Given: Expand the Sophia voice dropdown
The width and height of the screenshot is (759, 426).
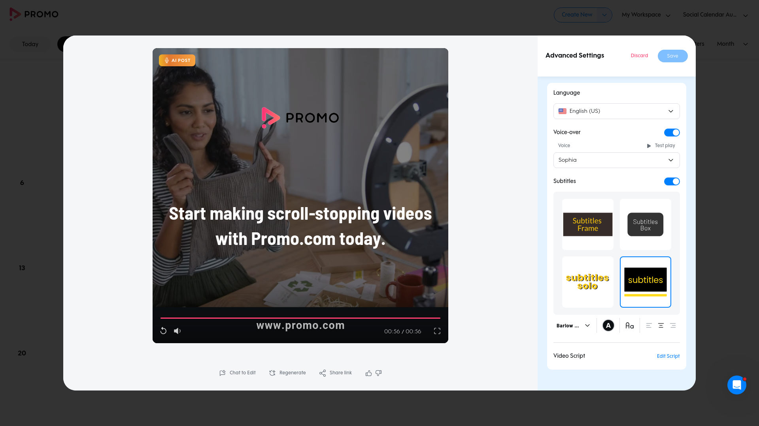Looking at the screenshot, I should click(616, 160).
